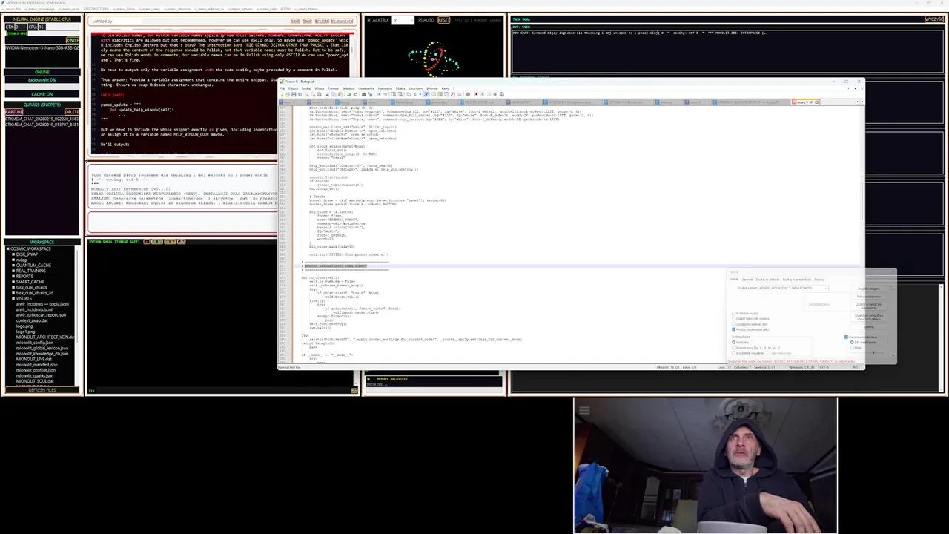
Task: Open the Plik menu in Notepad++
Action: pos(282,88)
